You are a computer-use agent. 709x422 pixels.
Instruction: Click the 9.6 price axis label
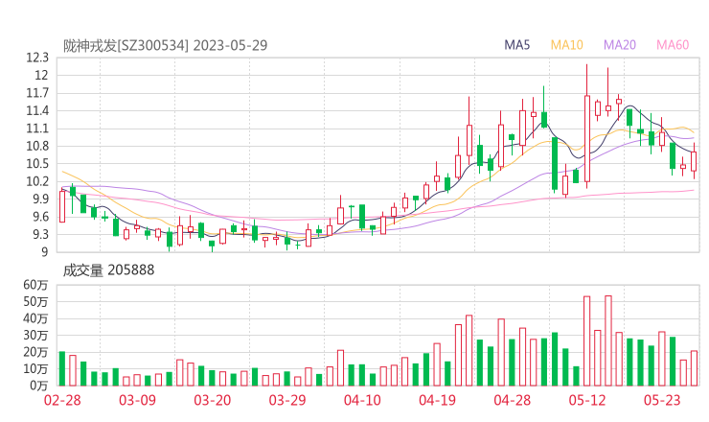click(x=40, y=217)
